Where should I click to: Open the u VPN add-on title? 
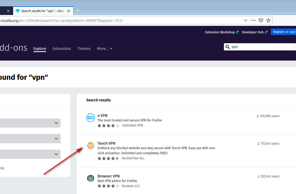click(102, 116)
